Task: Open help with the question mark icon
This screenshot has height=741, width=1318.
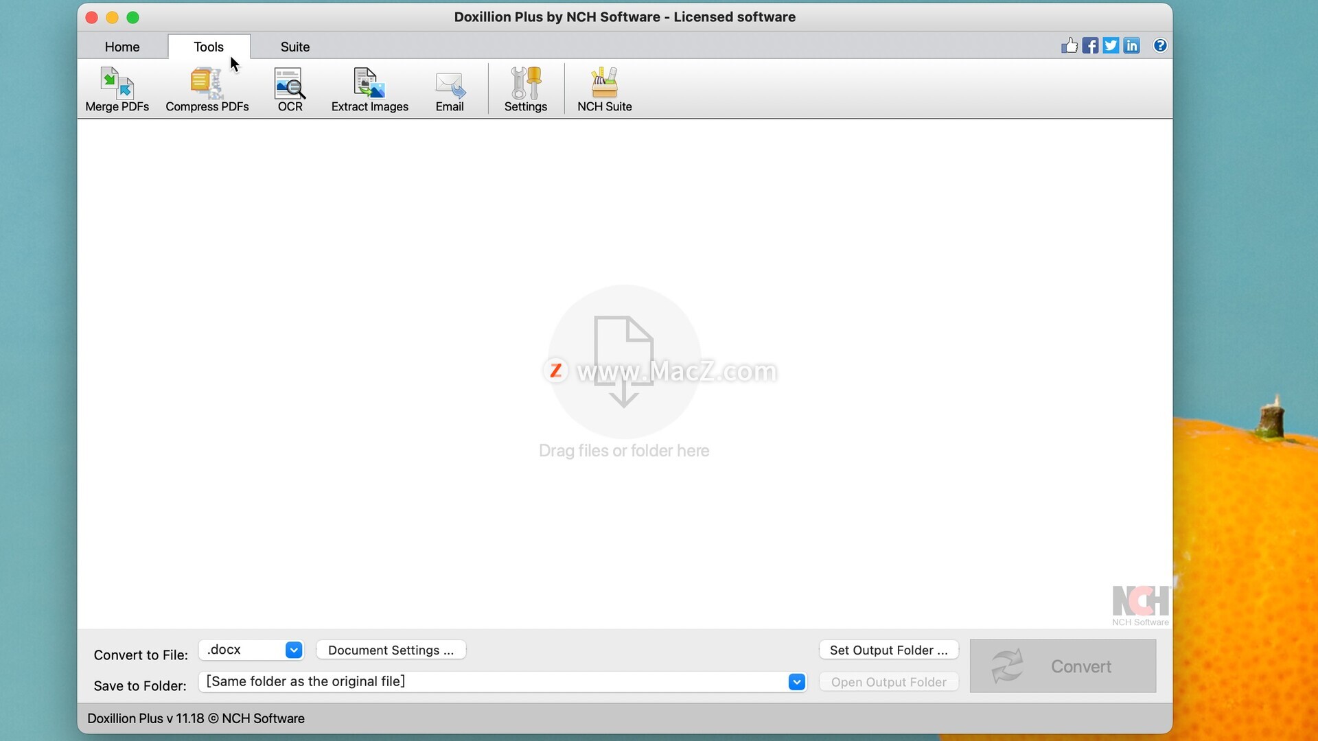Action: tap(1160, 45)
